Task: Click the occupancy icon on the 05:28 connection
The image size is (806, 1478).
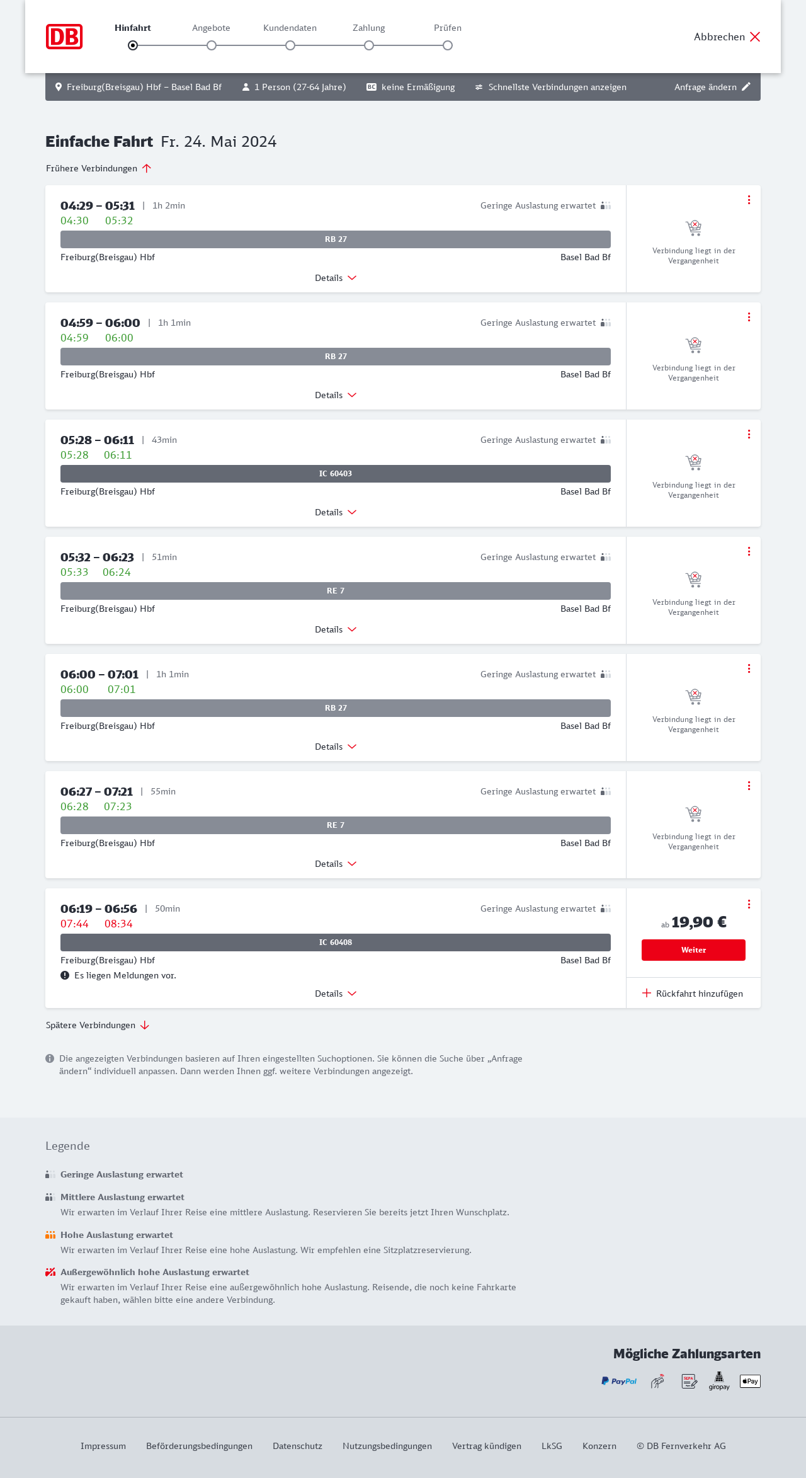Action: coord(606,440)
